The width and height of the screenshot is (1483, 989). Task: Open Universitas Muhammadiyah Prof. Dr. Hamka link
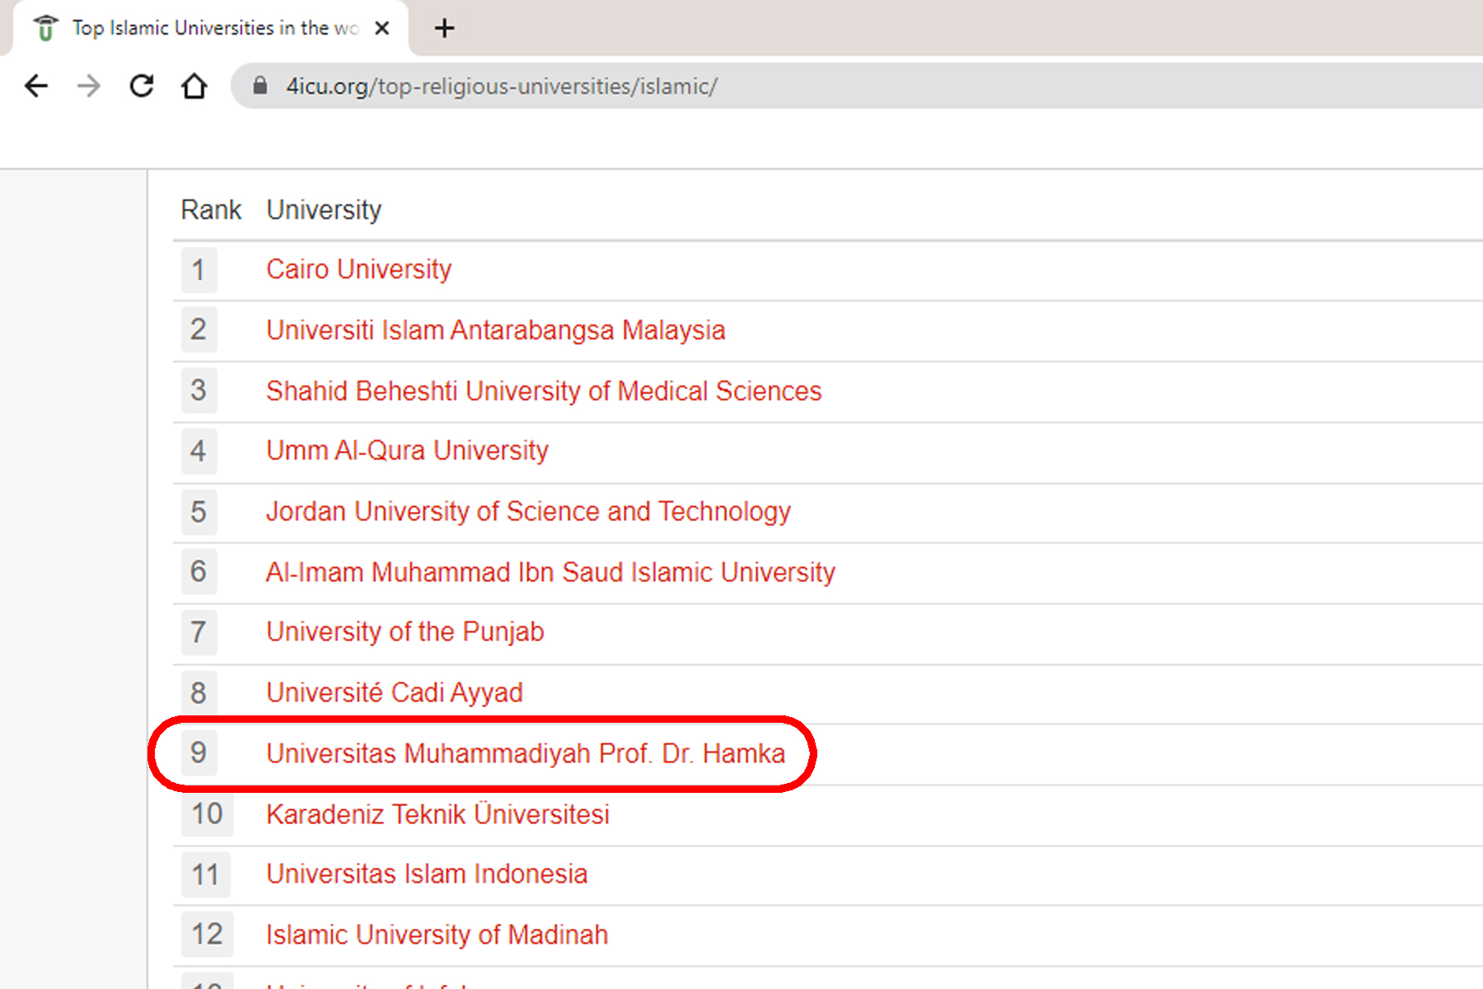[526, 753]
